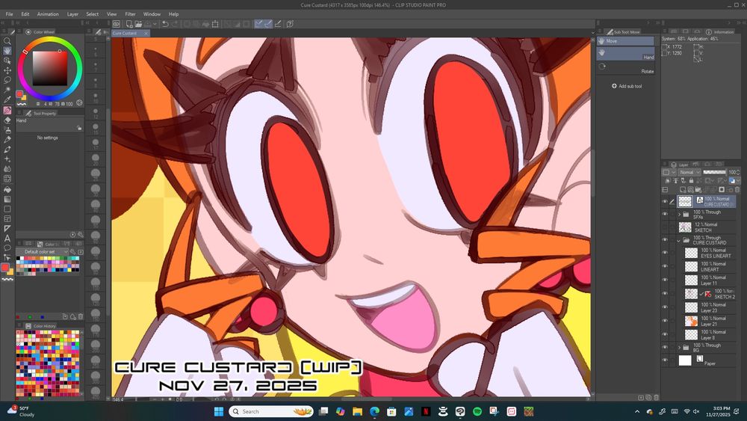This screenshot has height=421, width=747.
Task: Select the Eyedropper tool
Action: [x=7, y=99]
